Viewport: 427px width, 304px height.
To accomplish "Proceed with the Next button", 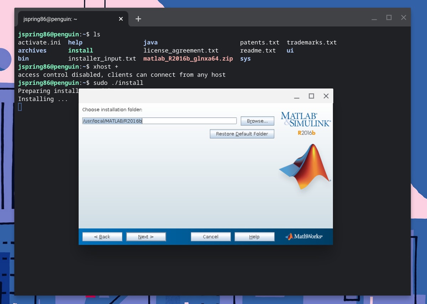I will pyautogui.click(x=146, y=236).
